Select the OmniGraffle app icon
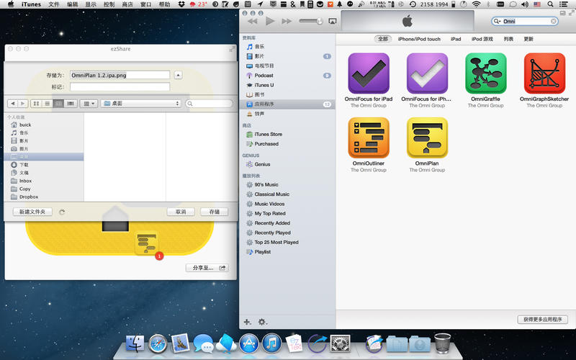 [x=485, y=73]
